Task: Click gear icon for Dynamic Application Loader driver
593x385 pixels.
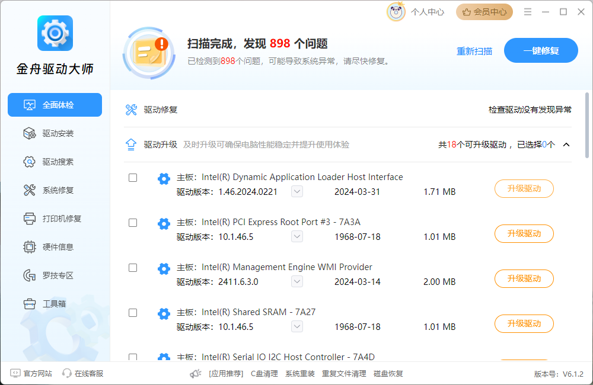Action: [164, 178]
